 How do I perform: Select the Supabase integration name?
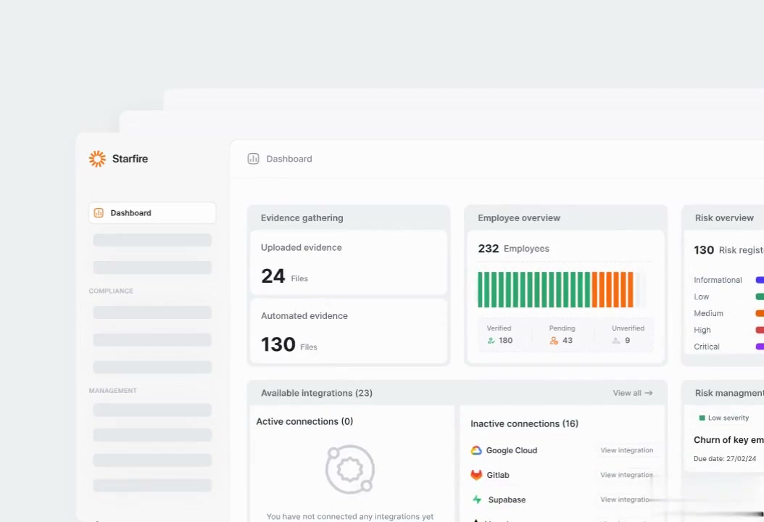click(x=507, y=500)
